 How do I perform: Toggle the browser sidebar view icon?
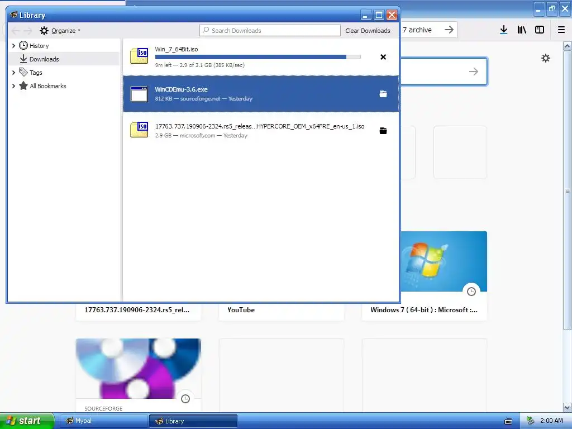pos(540,30)
